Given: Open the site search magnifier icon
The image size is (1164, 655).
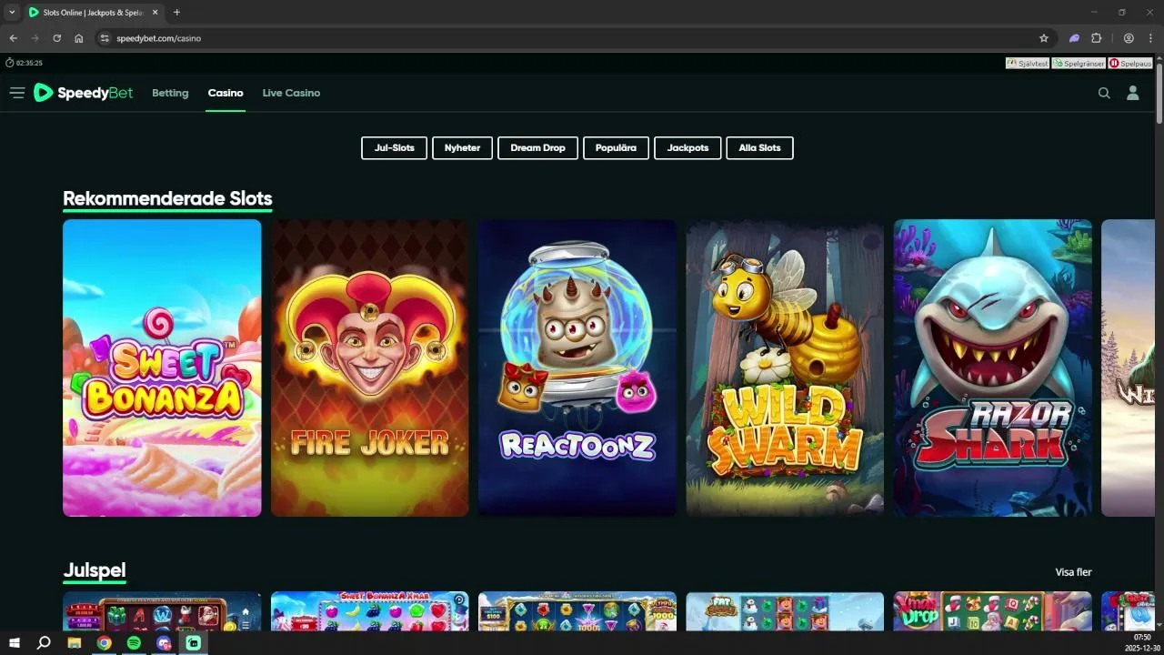Looking at the screenshot, I should tap(1104, 93).
